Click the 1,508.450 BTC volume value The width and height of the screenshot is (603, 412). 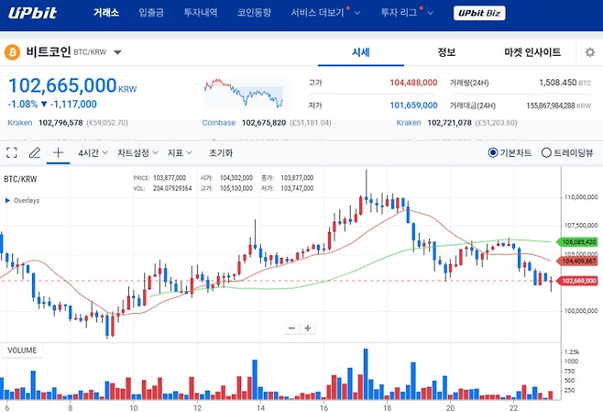coord(565,83)
